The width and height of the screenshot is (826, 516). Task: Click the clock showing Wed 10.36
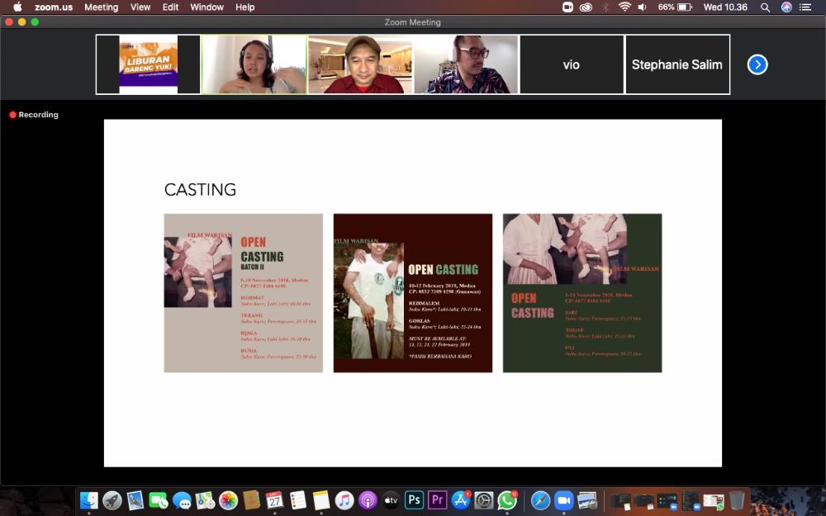(x=725, y=7)
